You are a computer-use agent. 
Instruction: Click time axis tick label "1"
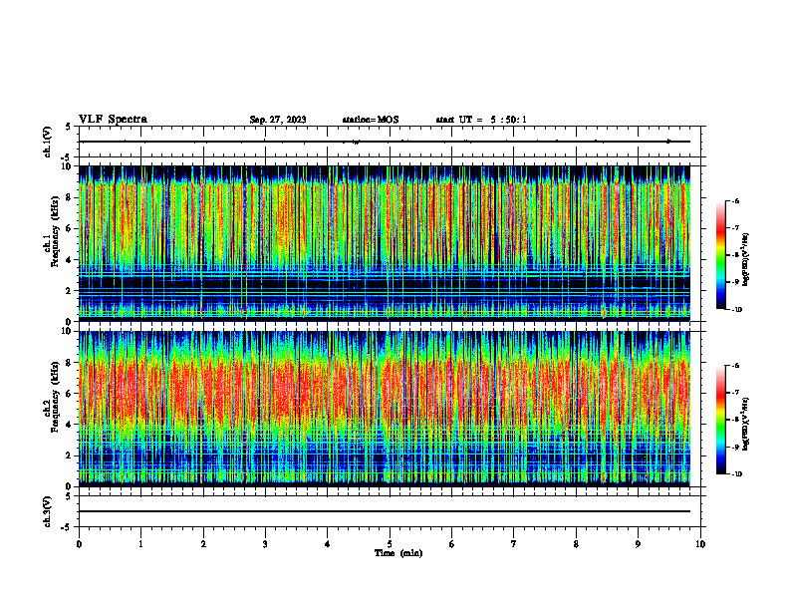coord(140,544)
